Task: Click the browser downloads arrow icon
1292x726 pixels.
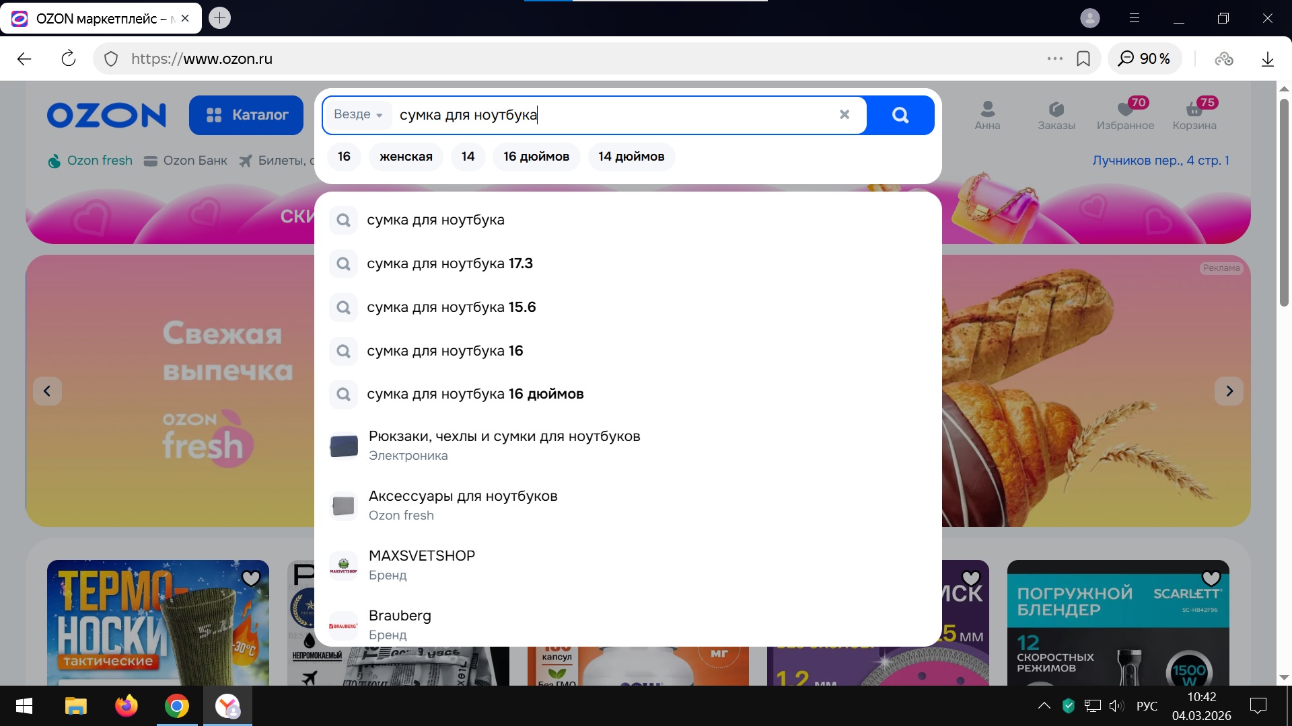Action: coord(1267,58)
